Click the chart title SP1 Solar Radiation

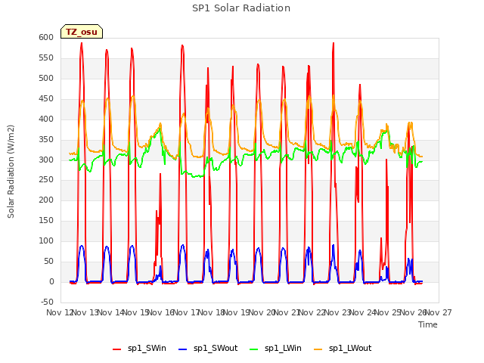[241, 8]
